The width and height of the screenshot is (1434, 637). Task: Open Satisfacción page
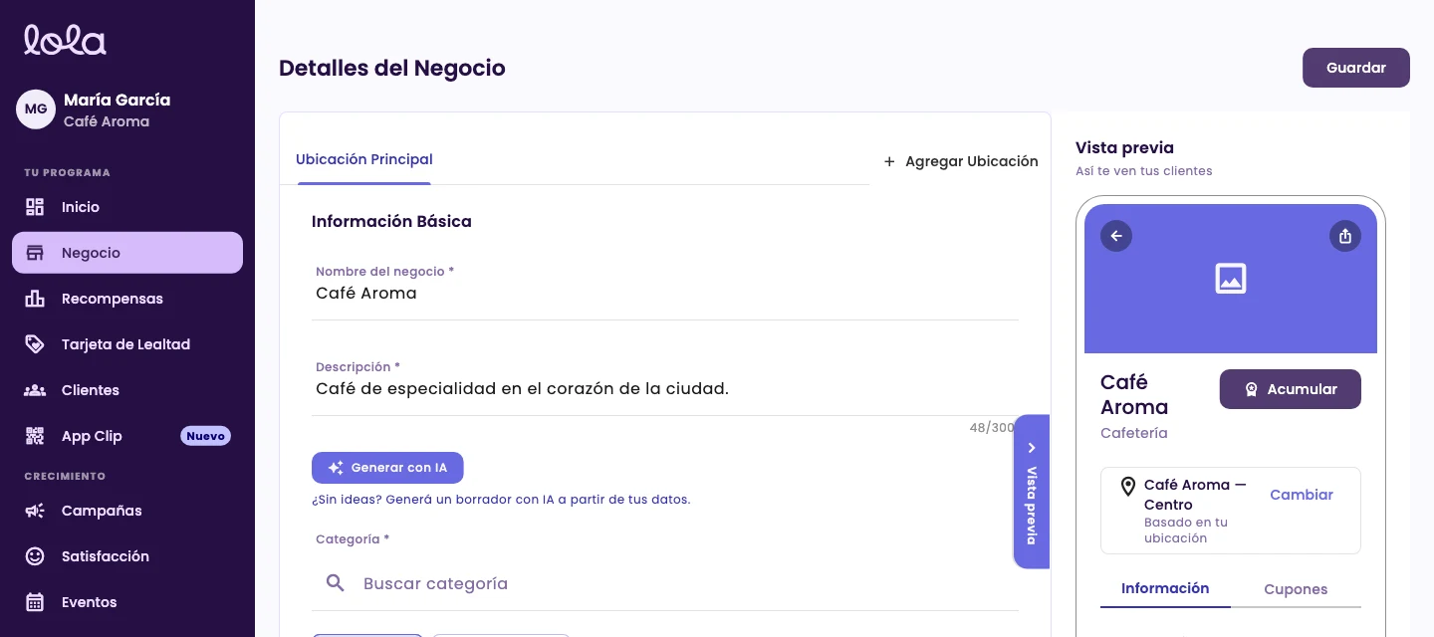(127, 556)
